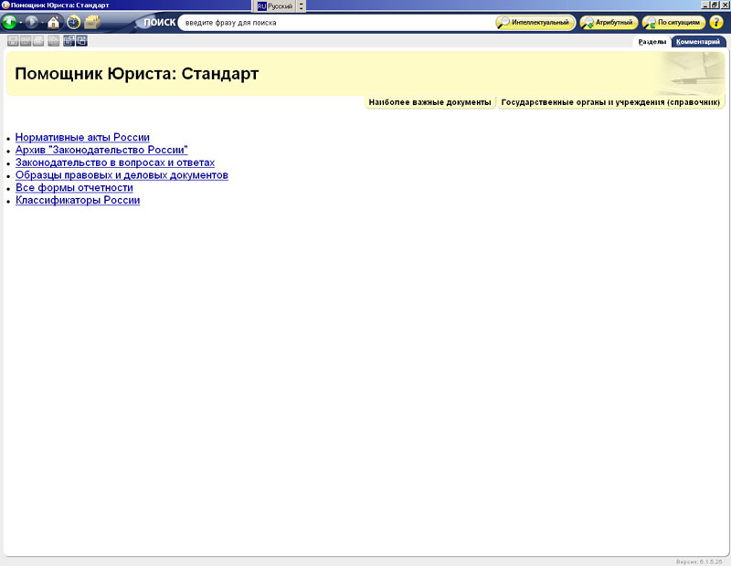
Task: Open the folders icon in toolbar
Action: tap(92, 22)
